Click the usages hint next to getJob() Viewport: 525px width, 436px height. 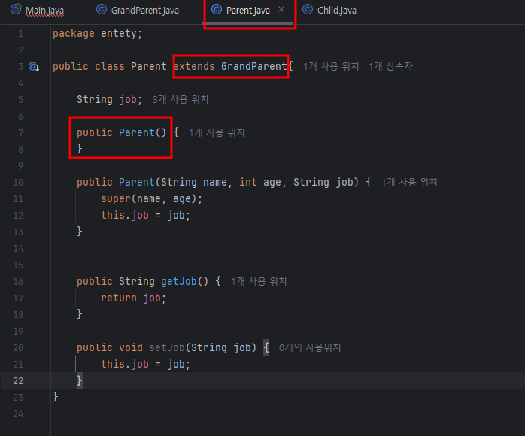[x=259, y=281]
